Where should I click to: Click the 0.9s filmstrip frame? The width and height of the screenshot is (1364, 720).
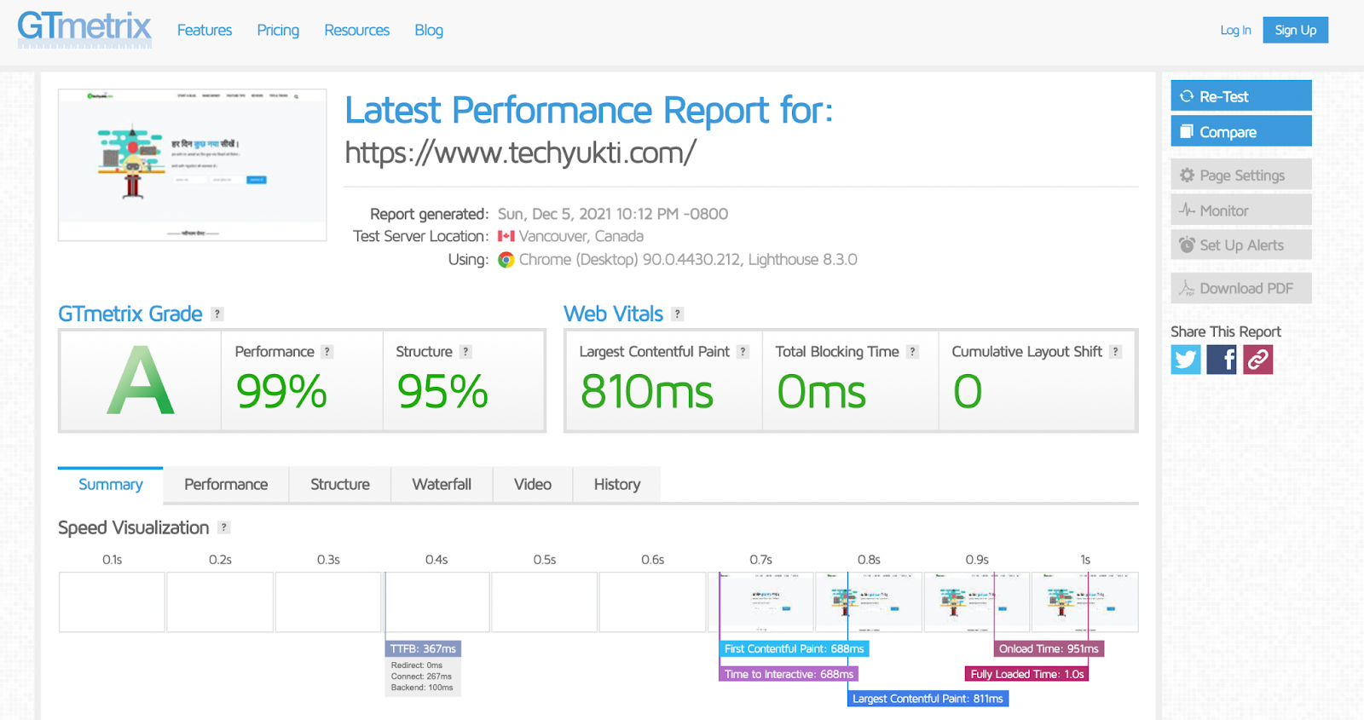(x=977, y=602)
